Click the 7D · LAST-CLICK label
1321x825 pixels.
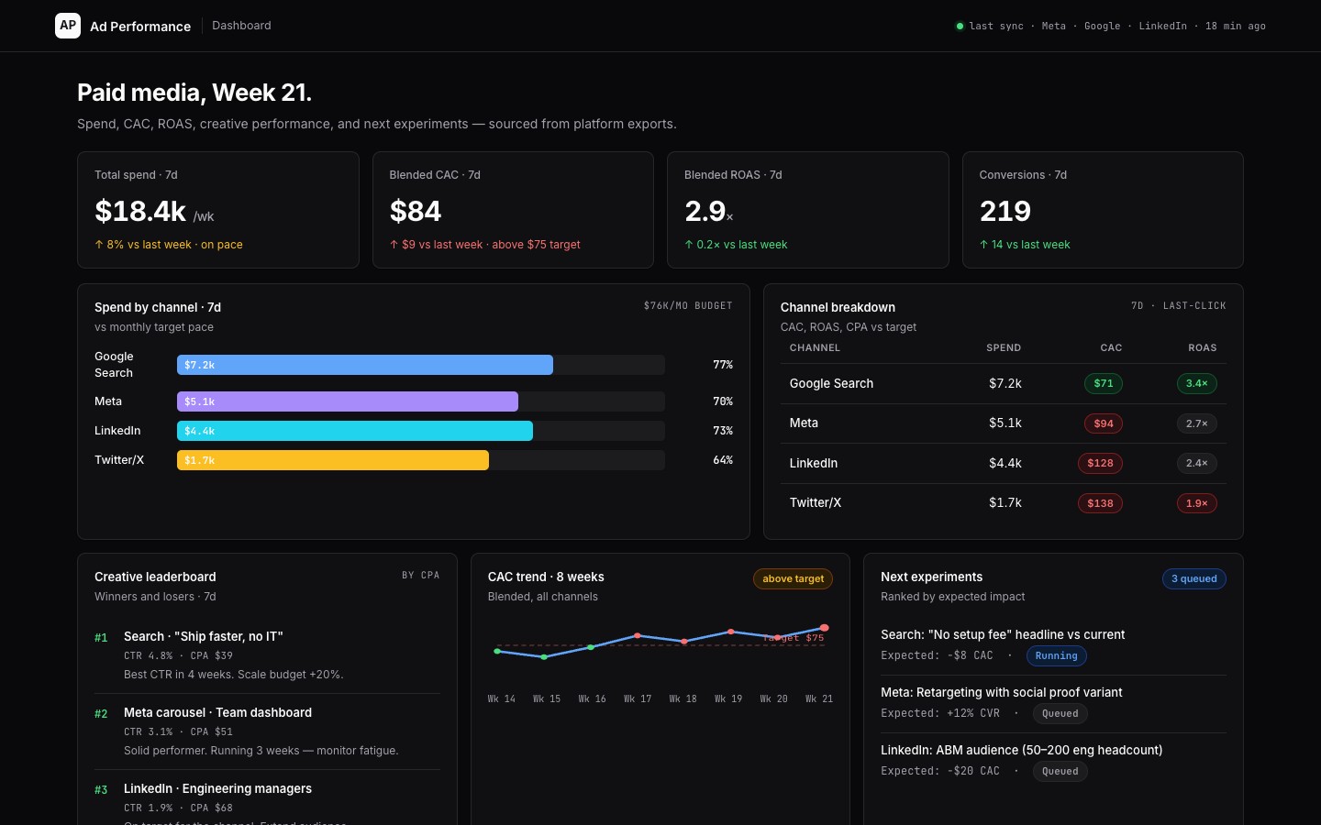click(1179, 306)
